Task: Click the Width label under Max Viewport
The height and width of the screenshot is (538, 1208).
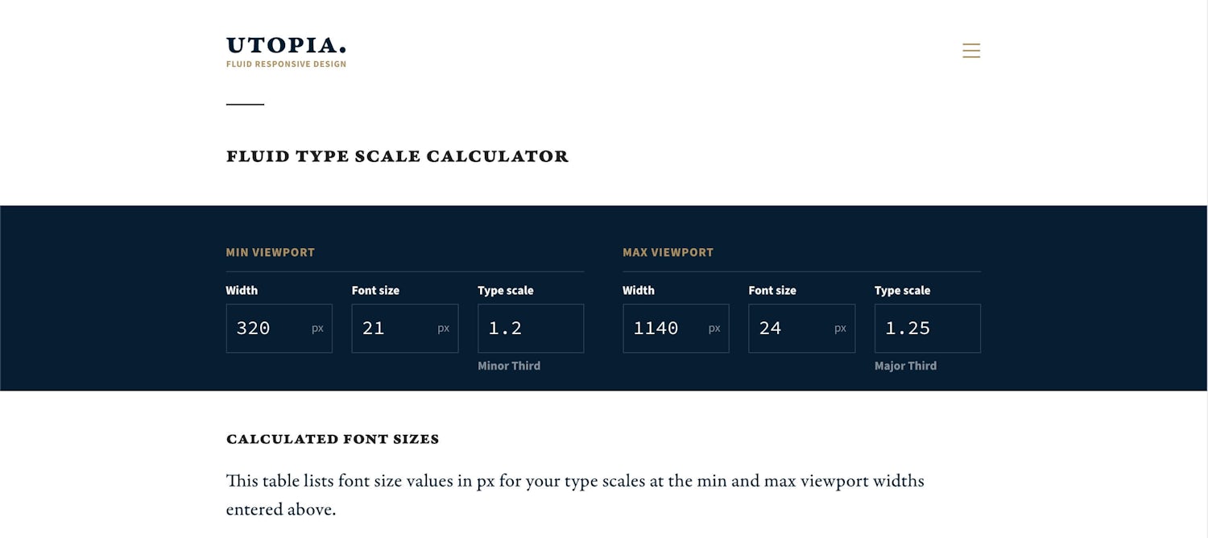Action: [639, 291]
